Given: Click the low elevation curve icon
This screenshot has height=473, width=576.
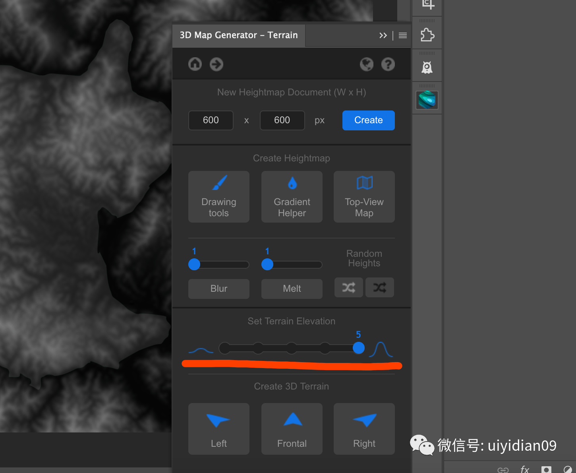Looking at the screenshot, I should click(201, 351).
